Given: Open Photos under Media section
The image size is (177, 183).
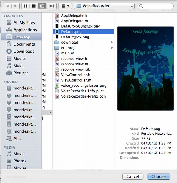Looking at the screenshot, I should (x=21, y=161).
